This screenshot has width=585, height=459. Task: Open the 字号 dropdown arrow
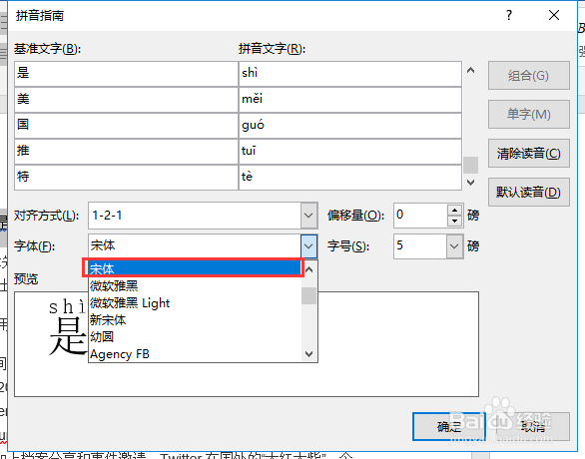coord(454,246)
